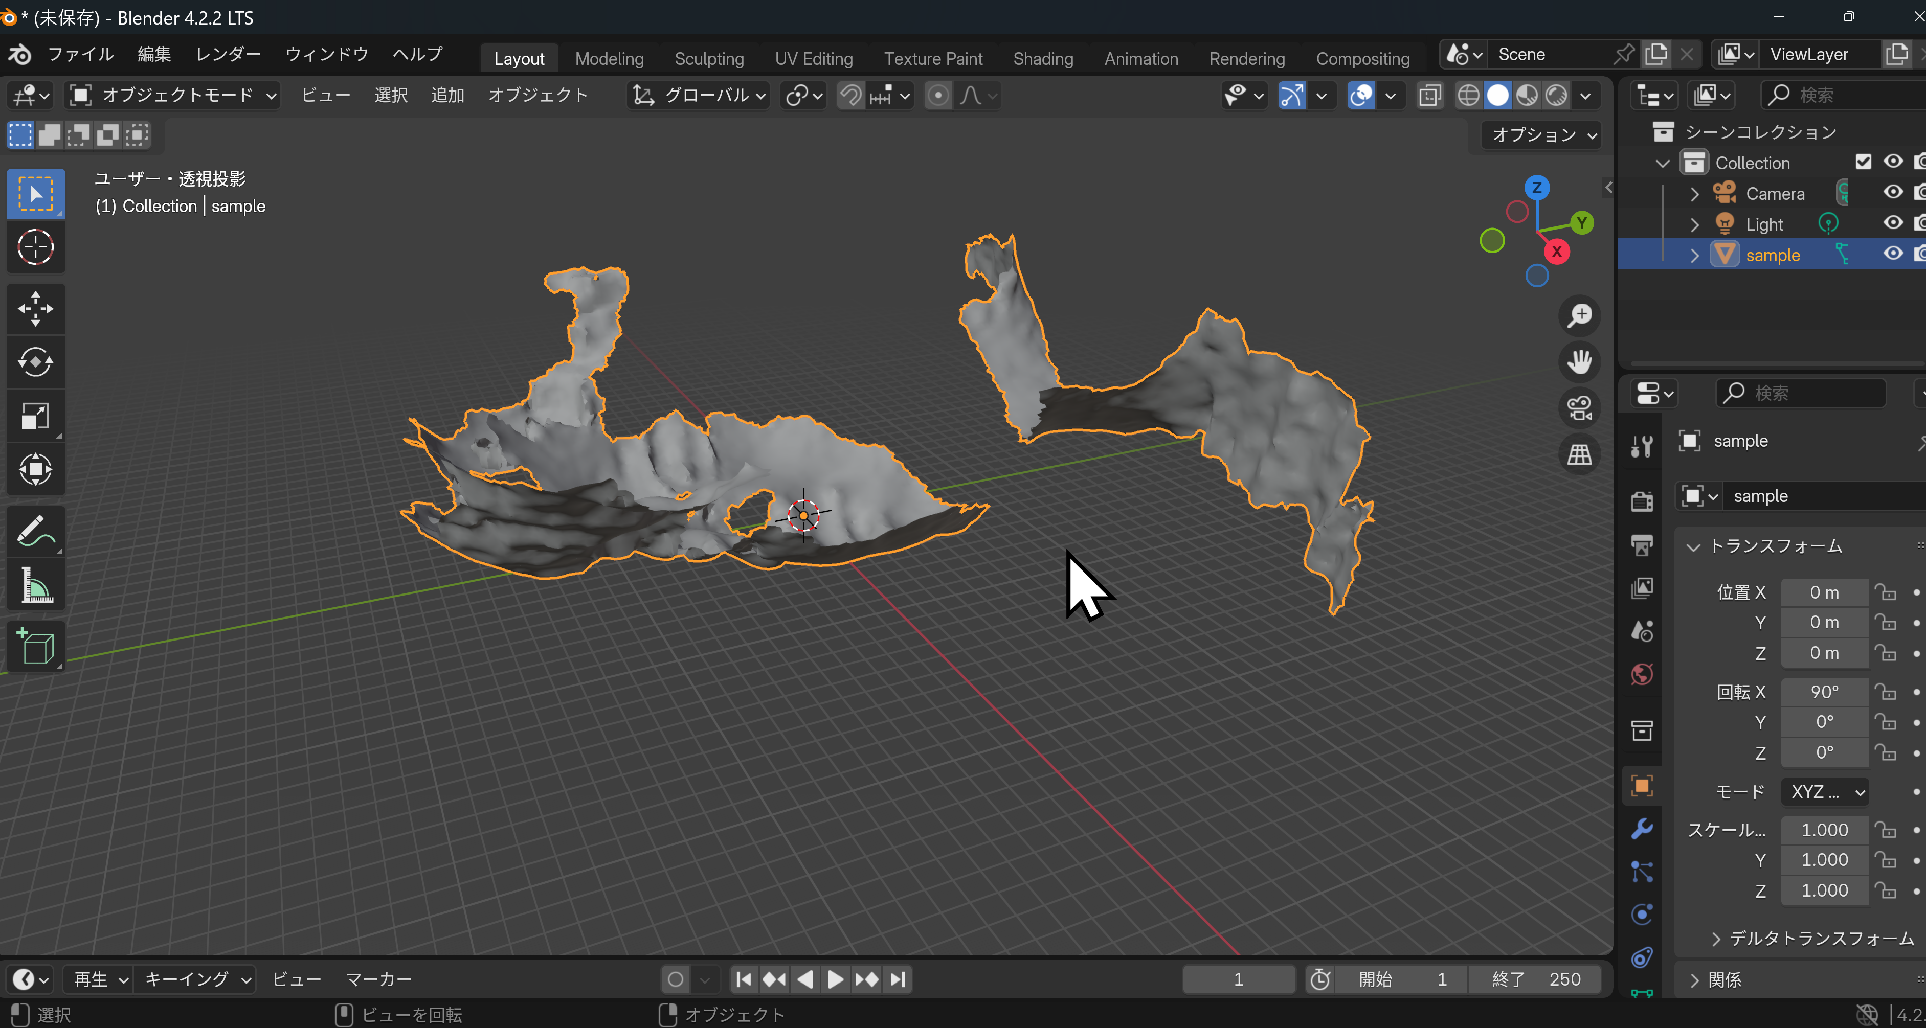Select the 3D Cursor tool

tap(36, 247)
